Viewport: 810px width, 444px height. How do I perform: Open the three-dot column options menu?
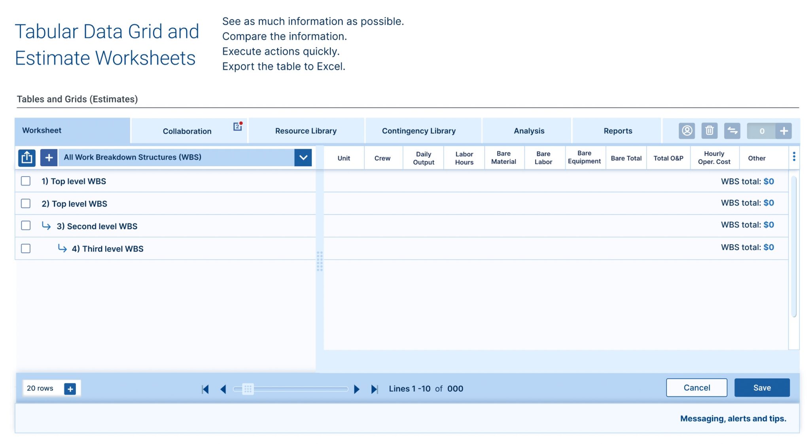click(794, 157)
